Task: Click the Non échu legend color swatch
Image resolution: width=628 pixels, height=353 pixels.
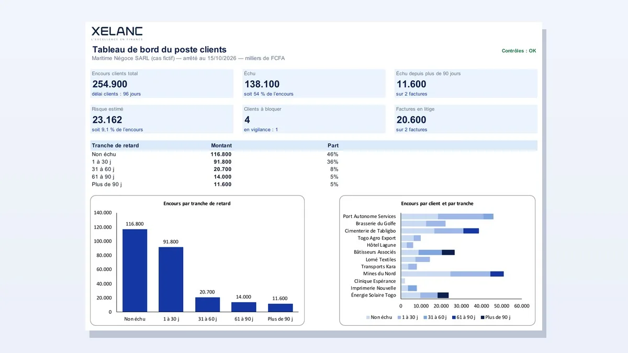Action: point(368,317)
